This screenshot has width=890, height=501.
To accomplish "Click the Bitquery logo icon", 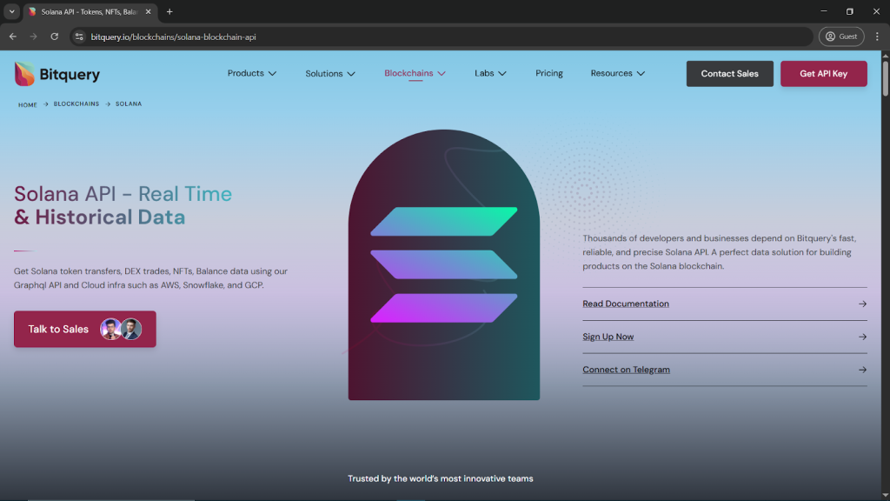I will (x=24, y=74).
